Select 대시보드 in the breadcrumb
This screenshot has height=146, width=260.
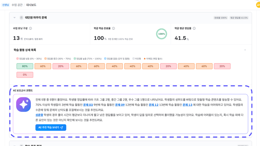[31, 5]
